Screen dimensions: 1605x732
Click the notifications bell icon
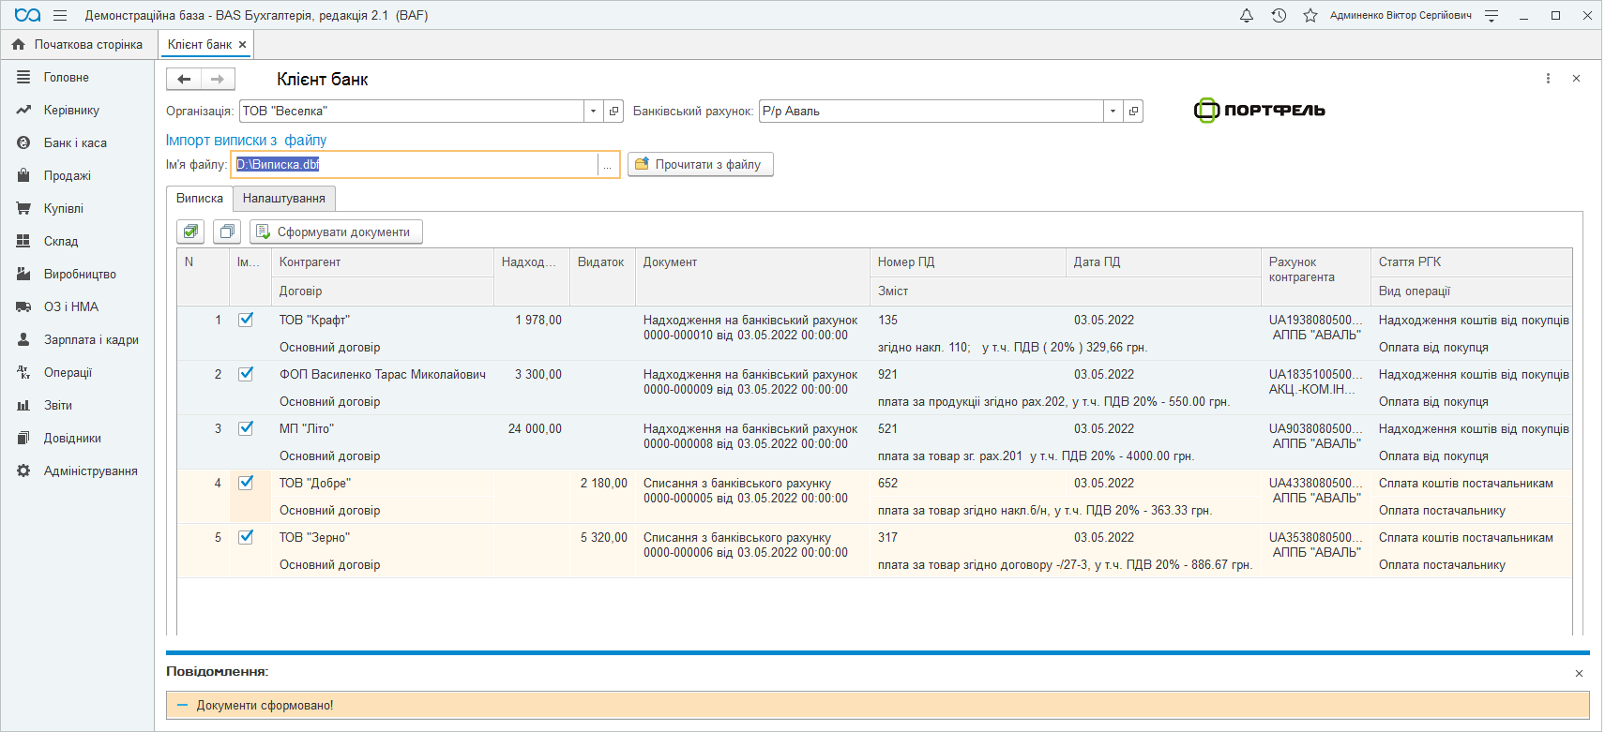pyautogui.click(x=1246, y=16)
